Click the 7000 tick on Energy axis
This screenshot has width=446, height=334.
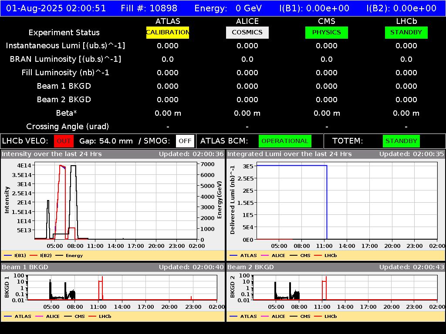pos(207,164)
